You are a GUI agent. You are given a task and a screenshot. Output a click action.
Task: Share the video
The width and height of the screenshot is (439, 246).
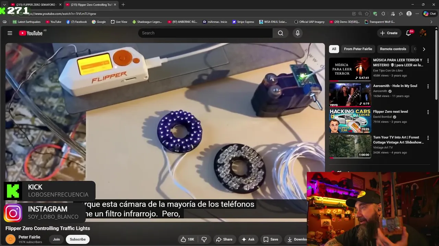(x=224, y=240)
